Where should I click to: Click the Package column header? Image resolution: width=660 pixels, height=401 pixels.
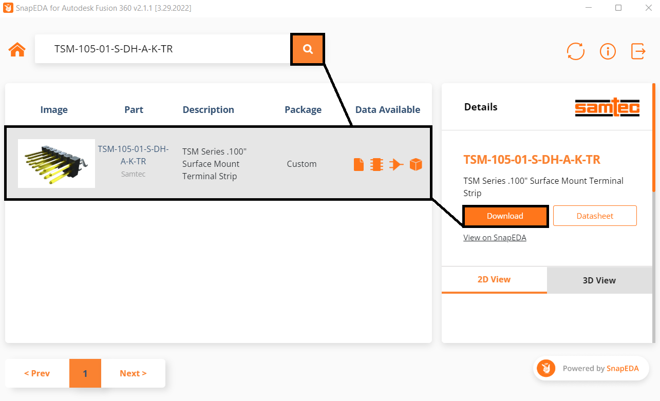click(303, 109)
